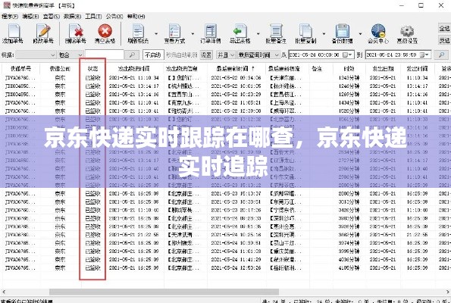Viewport: 451px width, 303px height.
Task: Open the 高级设置 gear settings icon
Action: 407,33
